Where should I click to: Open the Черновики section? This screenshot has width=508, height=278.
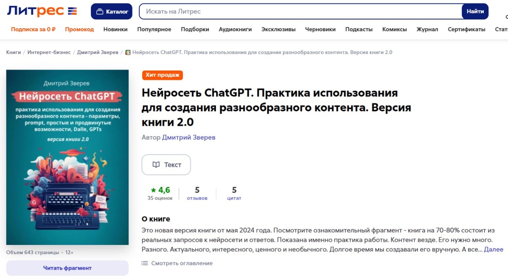pos(320,29)
